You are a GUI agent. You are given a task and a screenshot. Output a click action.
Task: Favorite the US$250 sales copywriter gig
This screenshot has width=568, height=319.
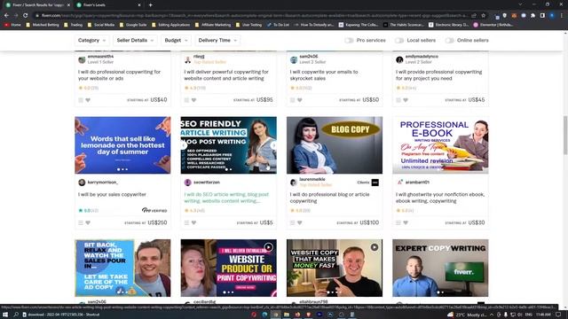[x=88, y=222]
